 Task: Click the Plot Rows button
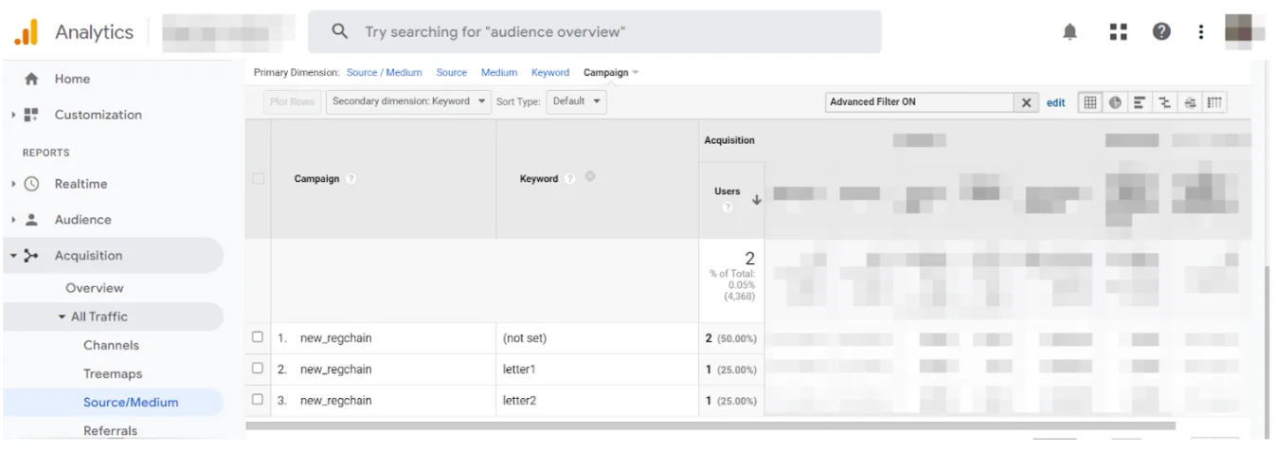pyautogui.click(x=292, y=101)
